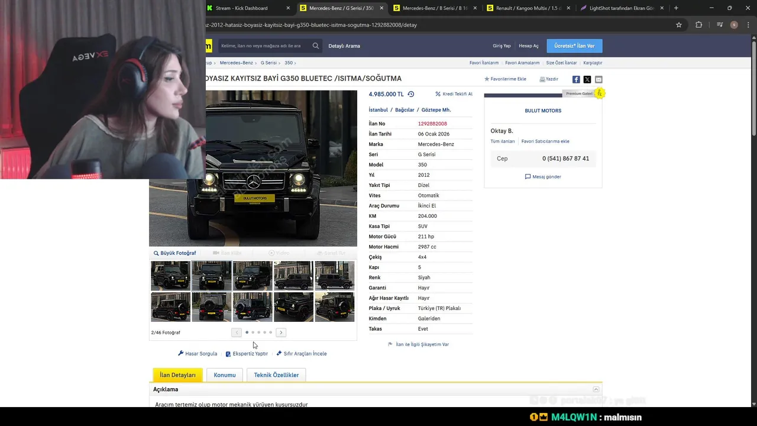The width and height of the screenshot is (757, 426).
Task: Open a new browser tab with the plus button
Action: (676, 8)
